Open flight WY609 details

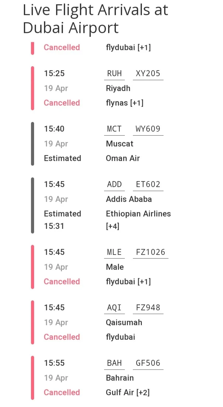[x=148, y=129]
